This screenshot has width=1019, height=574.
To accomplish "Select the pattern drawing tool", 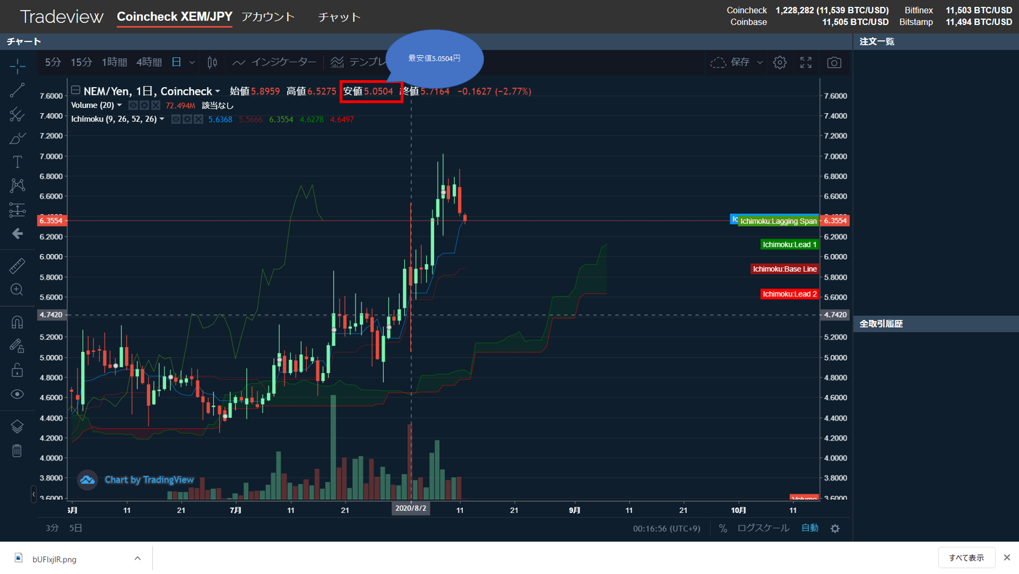I will (x=17, y=185).
